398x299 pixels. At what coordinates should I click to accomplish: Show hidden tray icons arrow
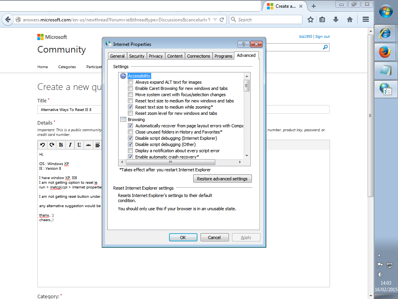pos(379,255)
